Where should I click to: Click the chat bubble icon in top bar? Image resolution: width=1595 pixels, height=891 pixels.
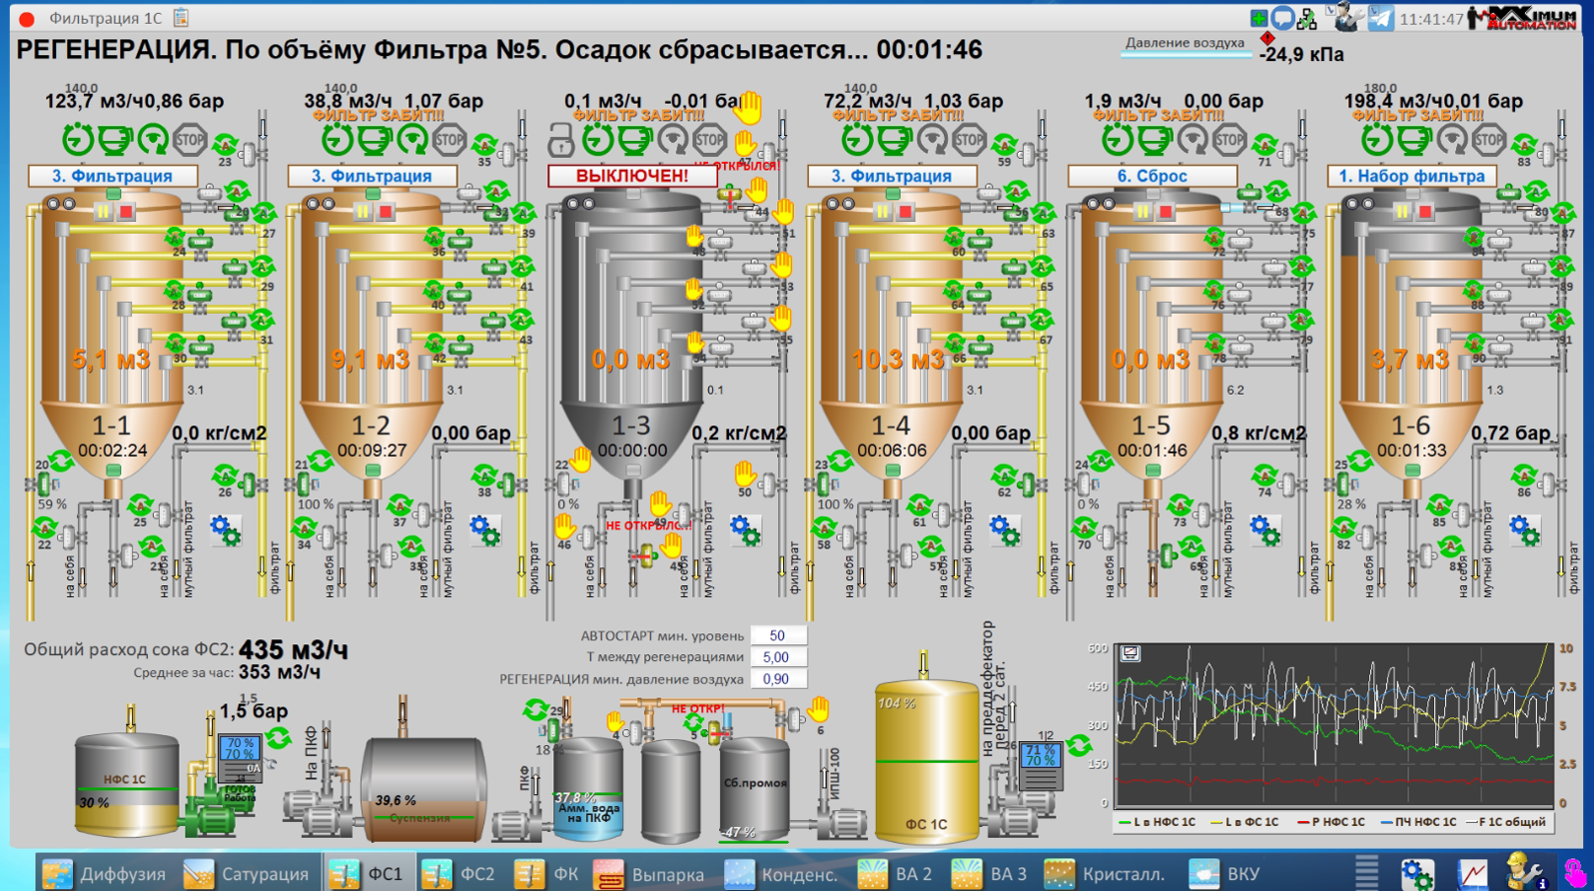1283,18
